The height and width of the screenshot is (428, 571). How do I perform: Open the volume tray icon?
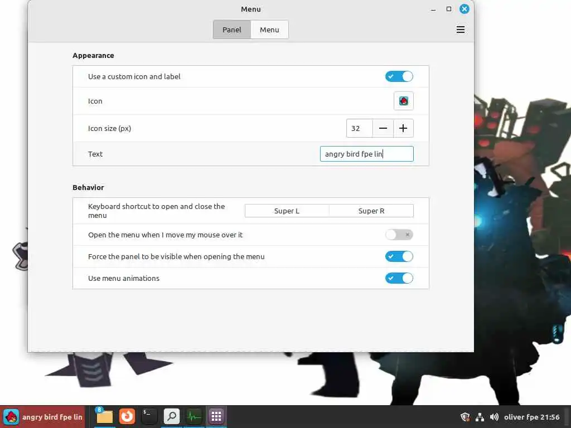coord(494,417)
